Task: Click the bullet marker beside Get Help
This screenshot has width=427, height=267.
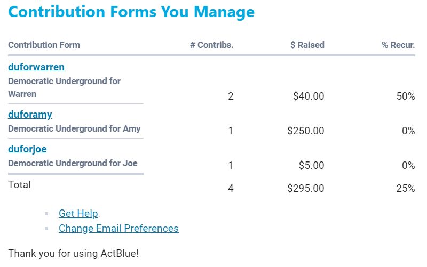Action: click(47, 214)
